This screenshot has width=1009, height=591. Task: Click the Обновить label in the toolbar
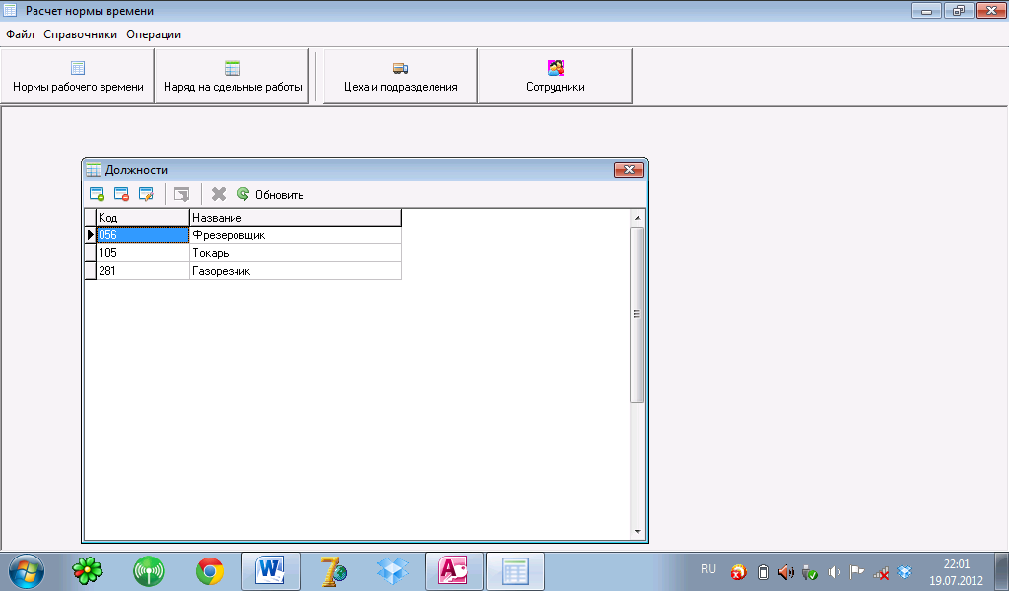(279, 195)
